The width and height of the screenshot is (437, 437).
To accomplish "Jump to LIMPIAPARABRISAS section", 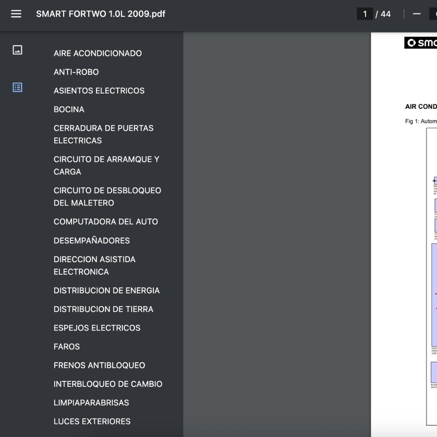I will (91, 403).
